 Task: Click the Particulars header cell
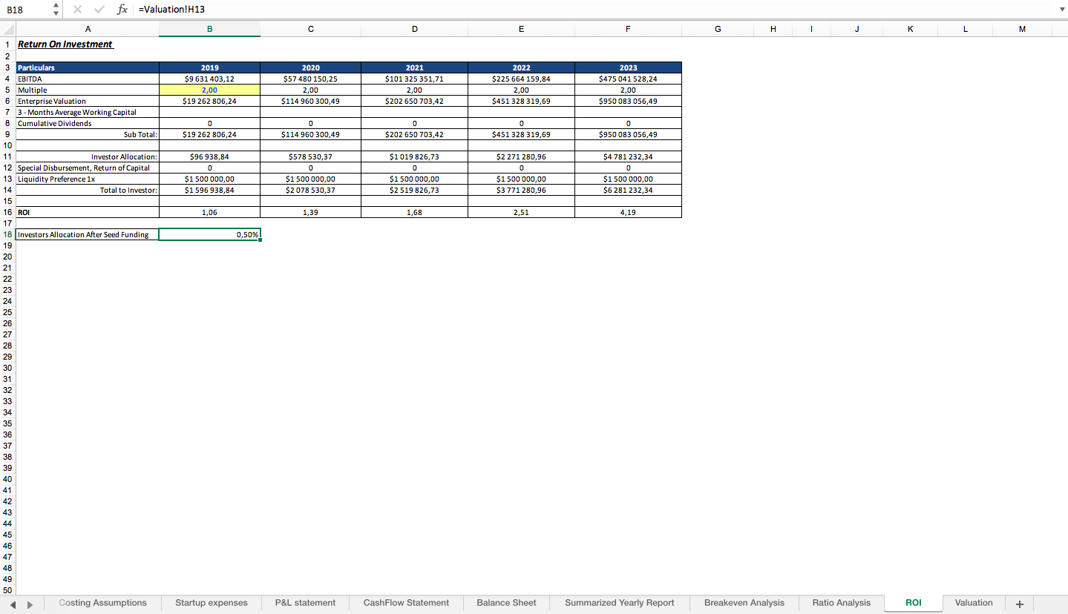[88, 67]
